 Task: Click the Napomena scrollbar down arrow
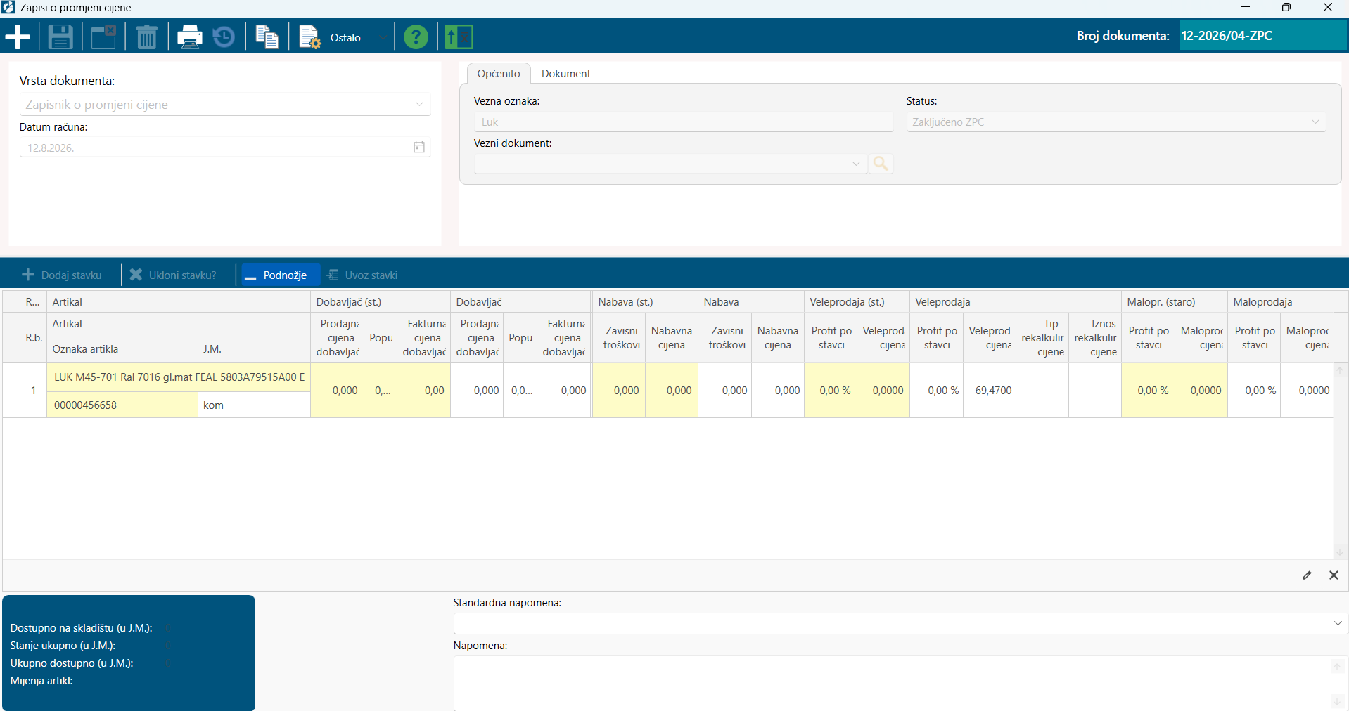[x=1337, y=701]
